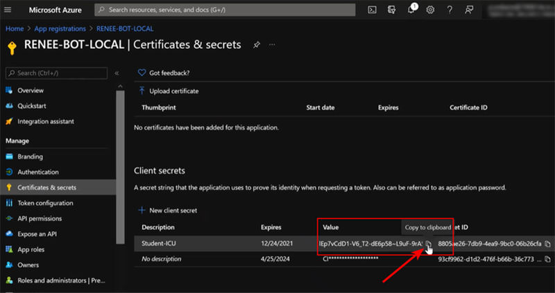Pin the Certificates & secrets blade
555x293 pixels.
point(256,45)
